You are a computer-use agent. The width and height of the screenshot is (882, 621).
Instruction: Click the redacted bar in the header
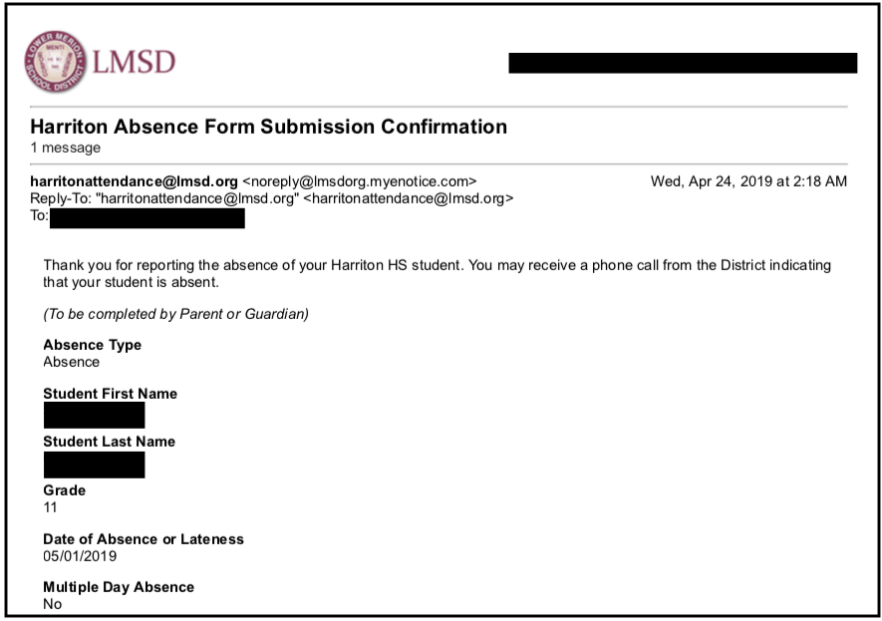pos(683,63)
